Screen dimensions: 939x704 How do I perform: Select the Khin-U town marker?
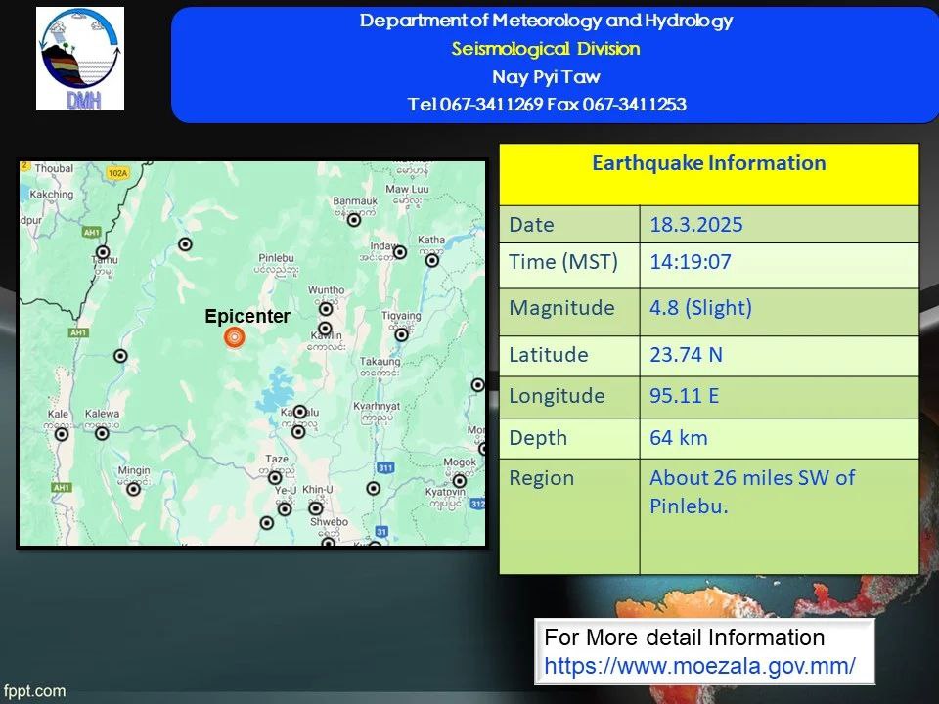(316, 508)
